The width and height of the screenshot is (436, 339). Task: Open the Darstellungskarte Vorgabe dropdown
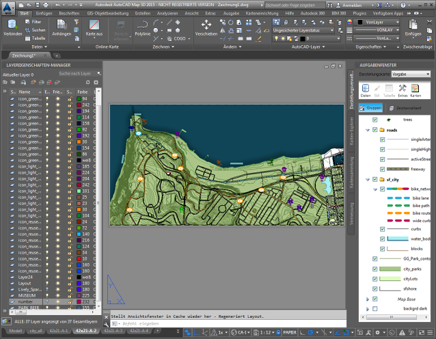tap(411, 74)
